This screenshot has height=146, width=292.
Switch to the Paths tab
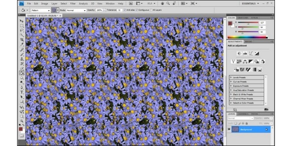tap(254, 114)
